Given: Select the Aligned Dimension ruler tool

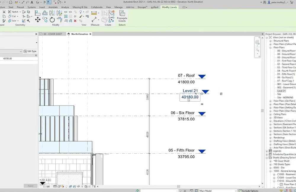Looking at the screenshot, I should point(94,13).
